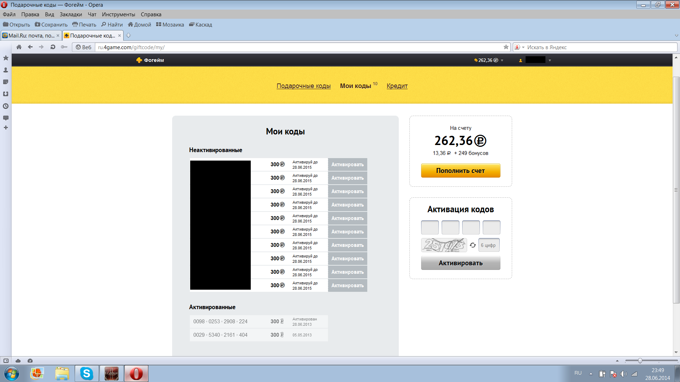The width and height of the screenshot is (680, 382).
Task: Activate the last 300 code in the list
Action: pos(347,285)
